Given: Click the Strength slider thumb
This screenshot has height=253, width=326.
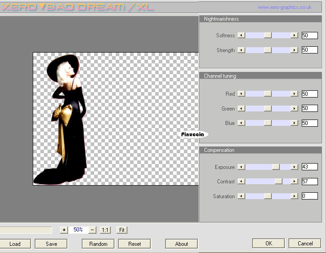Looking at the screenshot, I should [268, 50].
